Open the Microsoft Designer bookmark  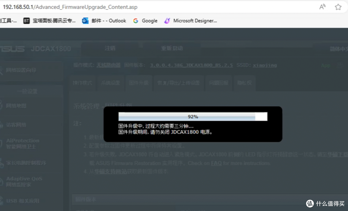click(167, 21)
